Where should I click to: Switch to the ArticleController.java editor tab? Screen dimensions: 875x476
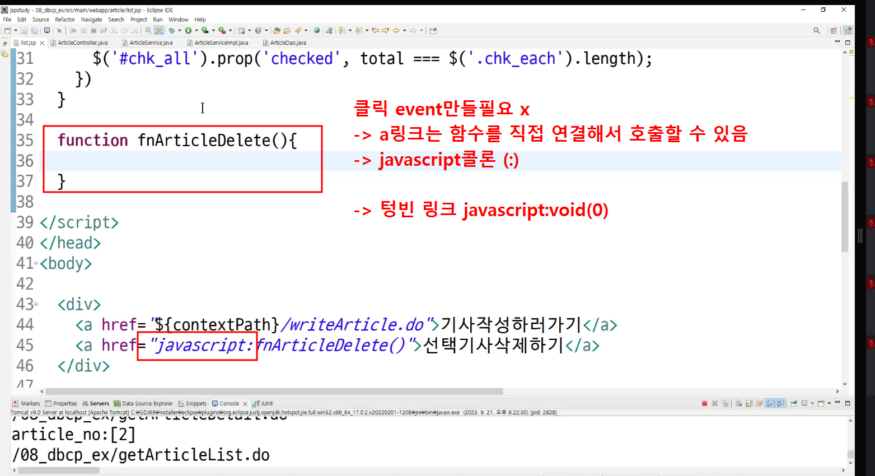[79, 43]
